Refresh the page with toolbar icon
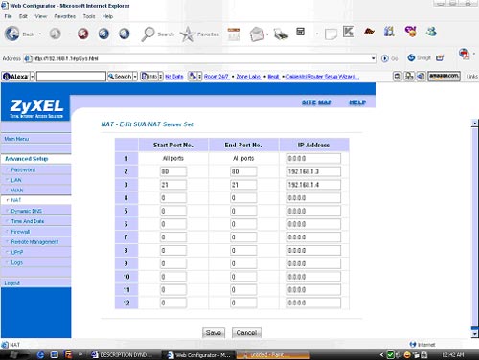479x360 pixels. (x=103, y=34)
